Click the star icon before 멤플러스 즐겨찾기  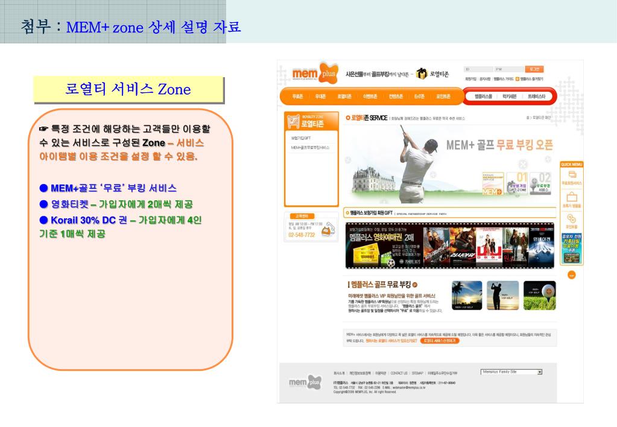click(517, 79)
